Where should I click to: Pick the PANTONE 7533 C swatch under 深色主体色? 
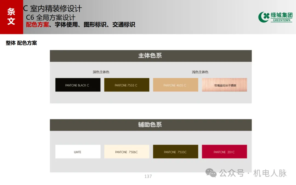[127, 85]
